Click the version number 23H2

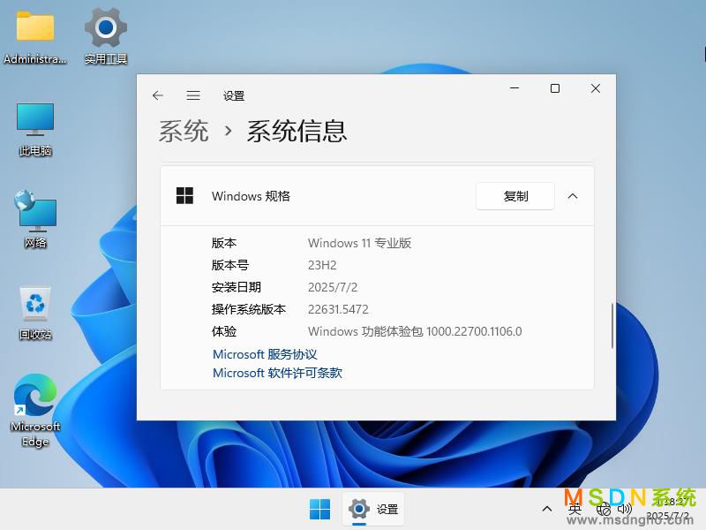coord(322,265)
